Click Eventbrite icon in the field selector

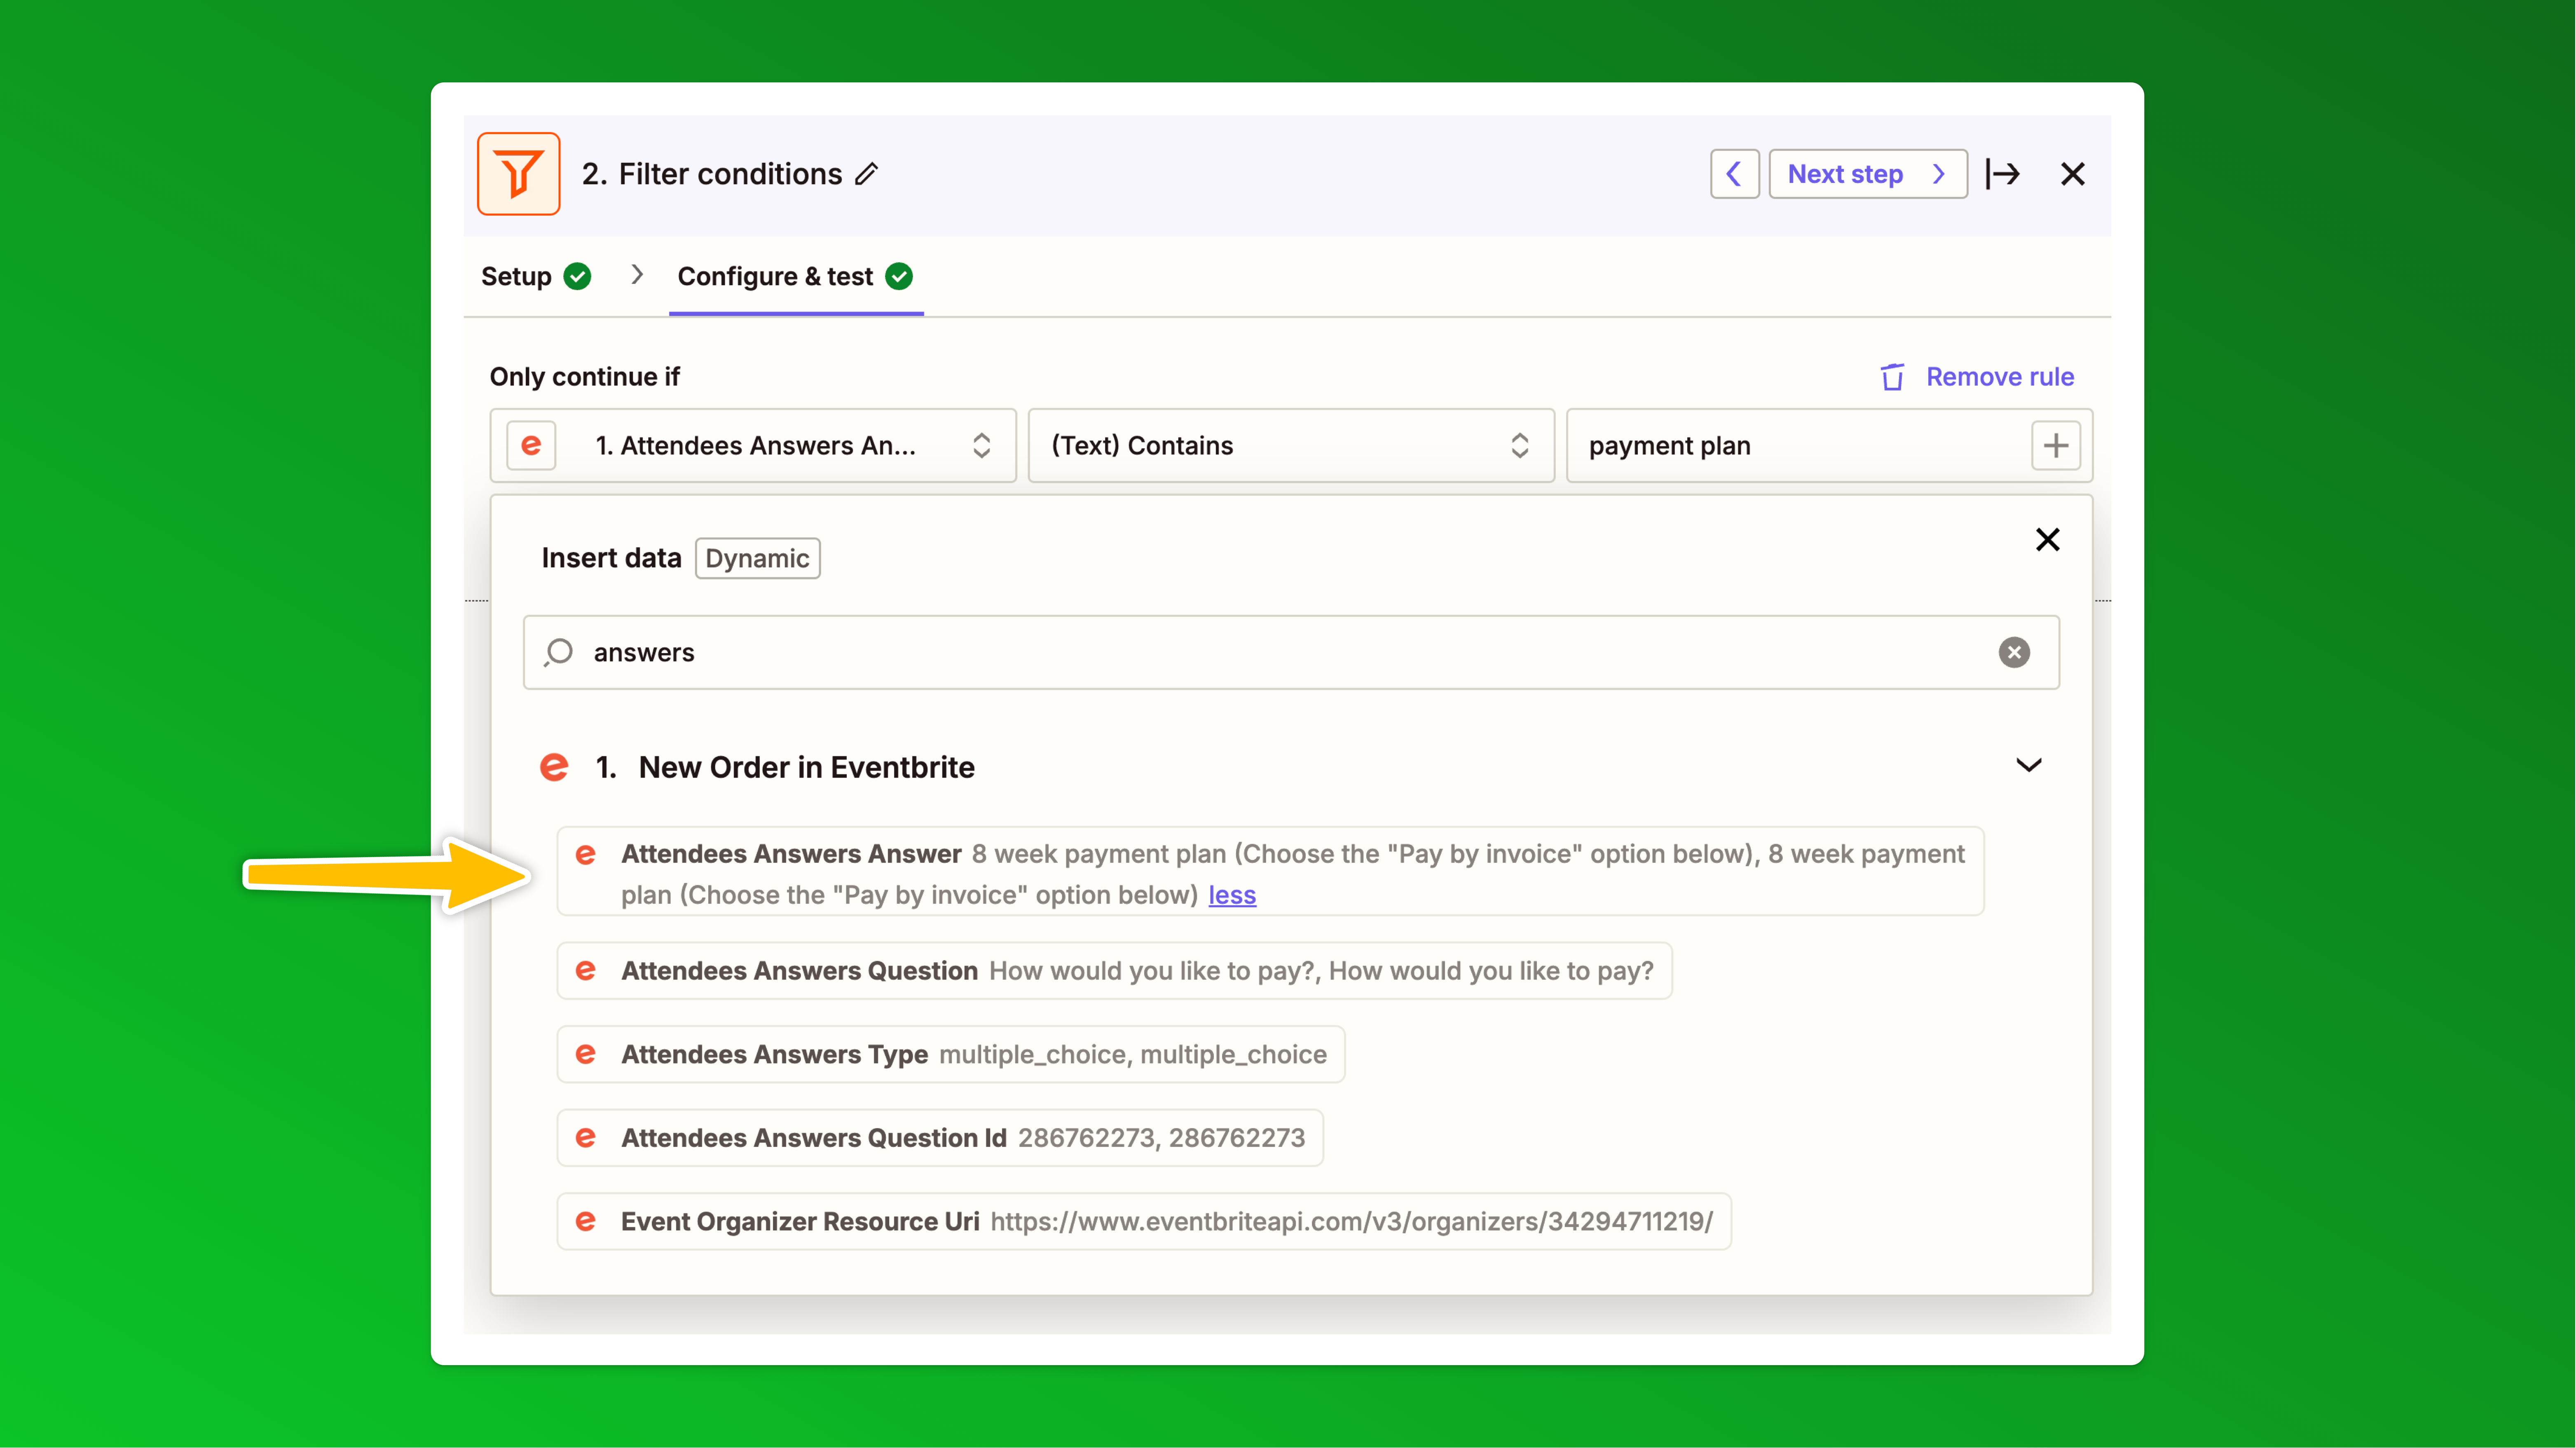pos(531,445)
